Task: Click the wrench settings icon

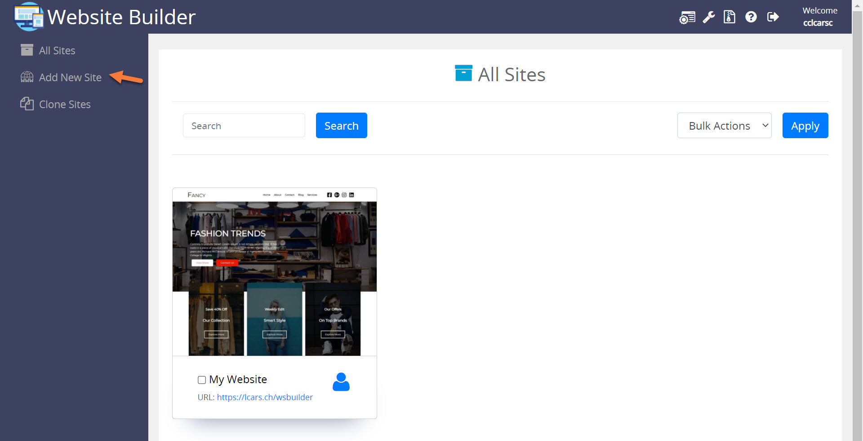Action: point(709,17)
